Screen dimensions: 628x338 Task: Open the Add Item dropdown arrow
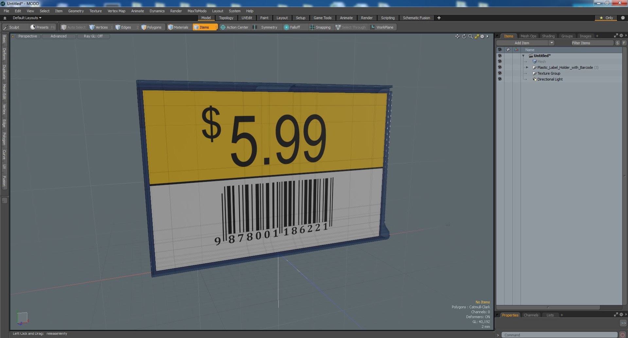click(x=551, y=43)
